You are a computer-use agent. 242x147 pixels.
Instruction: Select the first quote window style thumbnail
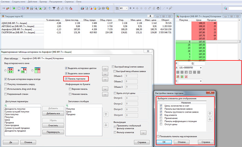click(x=11, y=70)
